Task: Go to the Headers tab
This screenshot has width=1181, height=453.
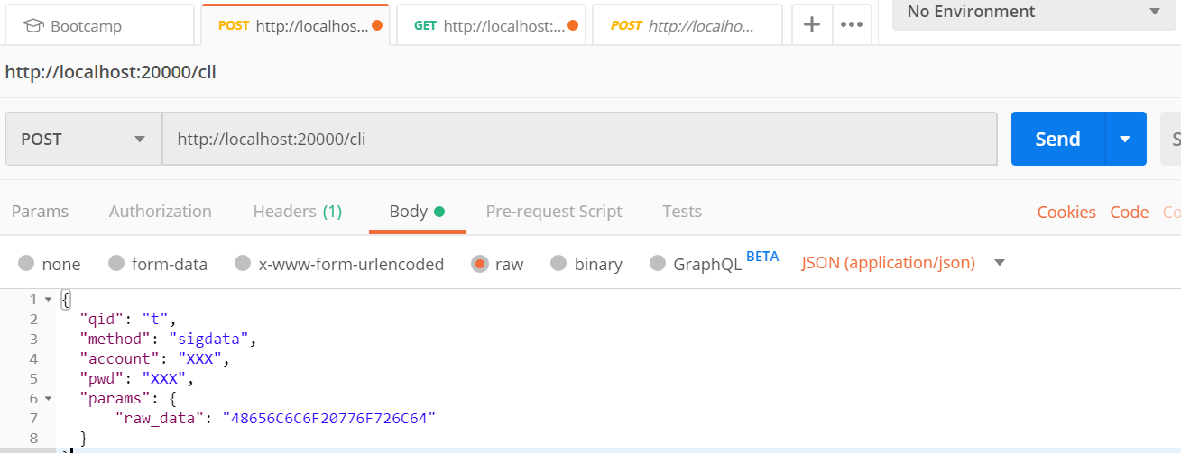Action: [298, 212]
